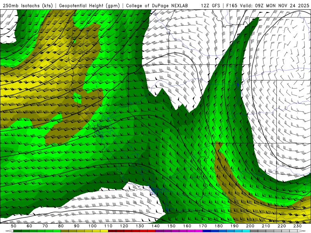The height and width of the screenshot is (233, 311).
Task: Click the '180' label on the color scale
Action: click(x=218, y=226)
